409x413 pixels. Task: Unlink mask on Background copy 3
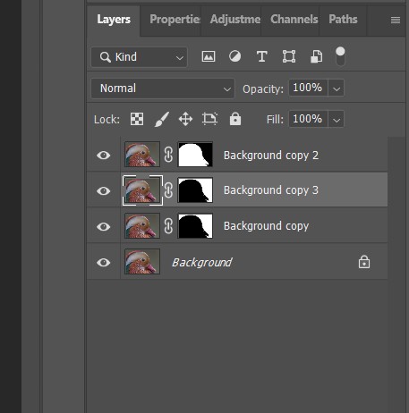[x=168, y=190]
